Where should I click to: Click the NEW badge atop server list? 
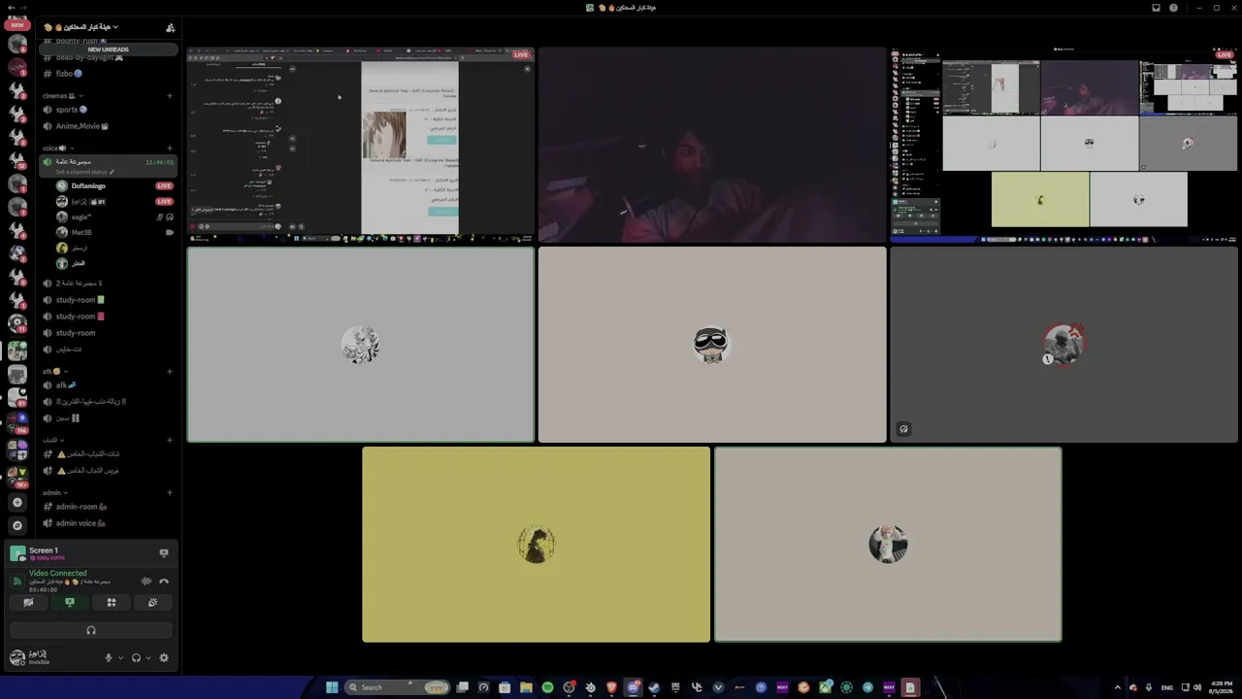[16, 24]
